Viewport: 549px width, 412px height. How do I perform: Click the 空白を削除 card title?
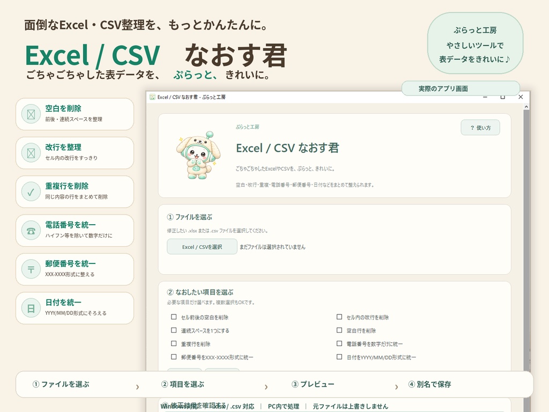pos(63,108)
